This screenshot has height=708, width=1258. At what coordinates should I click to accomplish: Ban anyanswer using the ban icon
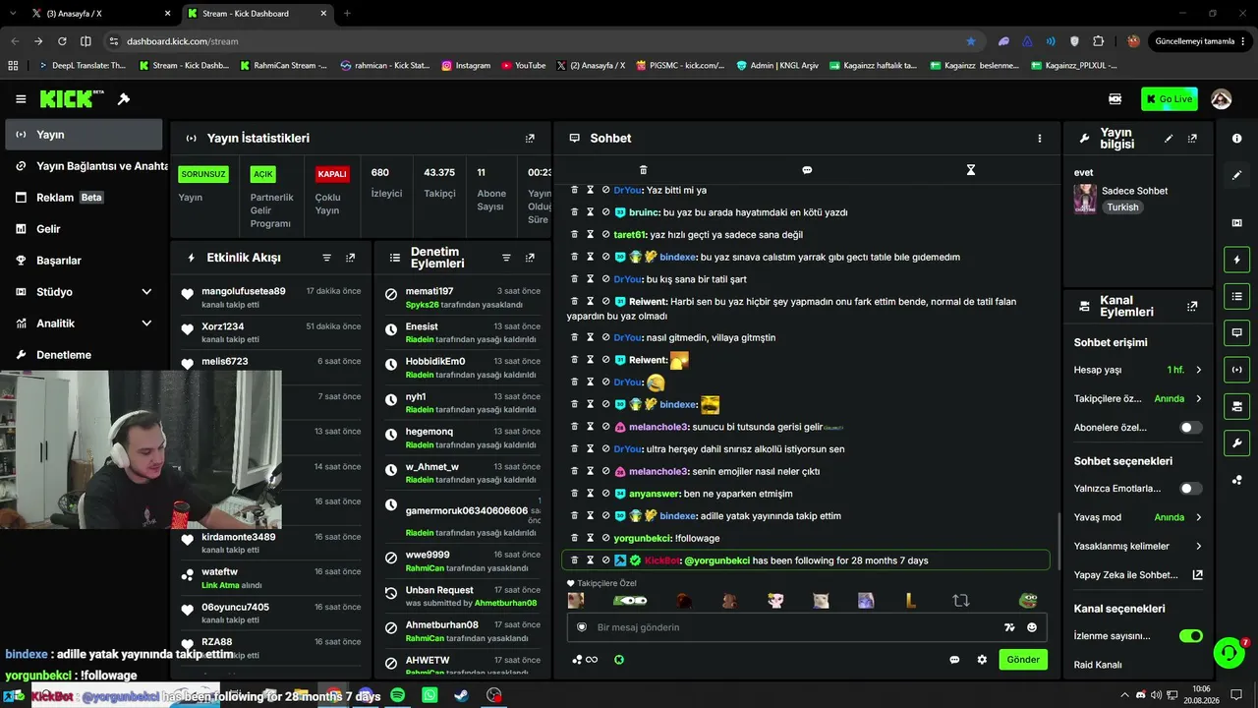(x=606, y=494)
